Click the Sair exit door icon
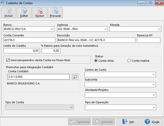The image size is (164, 126). (125, 121)
